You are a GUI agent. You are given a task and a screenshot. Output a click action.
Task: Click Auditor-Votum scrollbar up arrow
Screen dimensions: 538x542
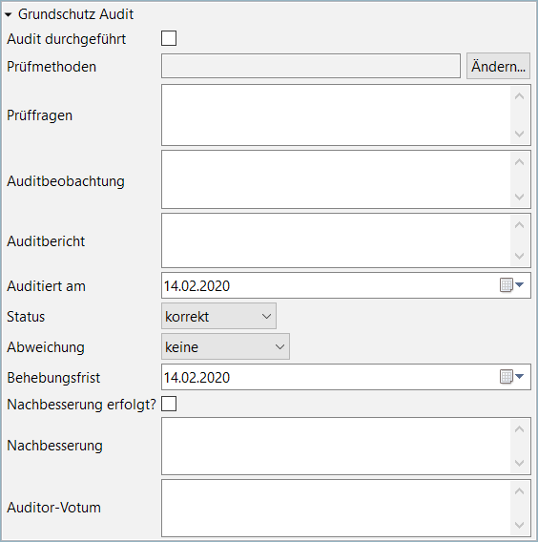[519, 491]
